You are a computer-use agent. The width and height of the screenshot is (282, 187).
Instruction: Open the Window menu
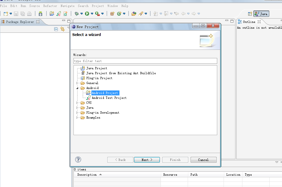(x=113, y=6)
